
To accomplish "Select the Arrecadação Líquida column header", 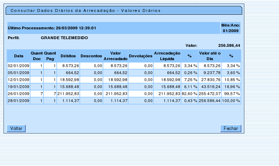I will (167, 56).
